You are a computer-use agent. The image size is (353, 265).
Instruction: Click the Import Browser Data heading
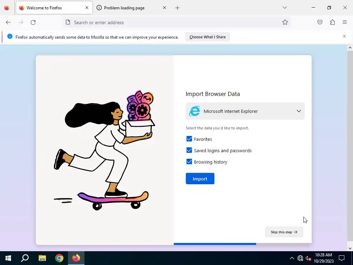pyautogui.click(x=213, y=94)
